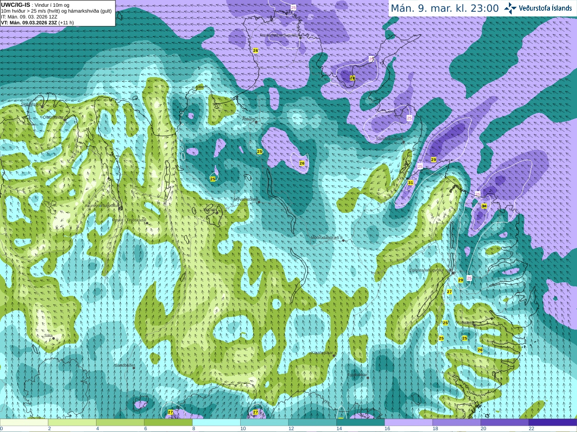This screenshot has width=577, height=432.
Task: Click the yellow 31 gust marker
Action: click(411, 183)
